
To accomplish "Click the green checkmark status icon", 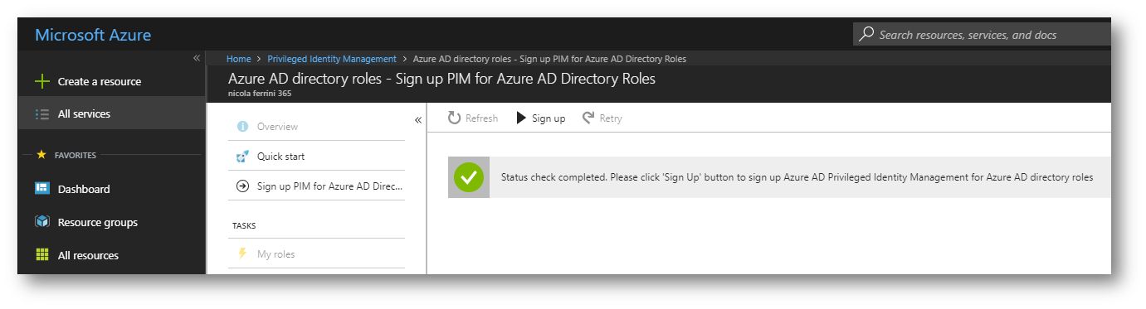I will pos(469,176).
